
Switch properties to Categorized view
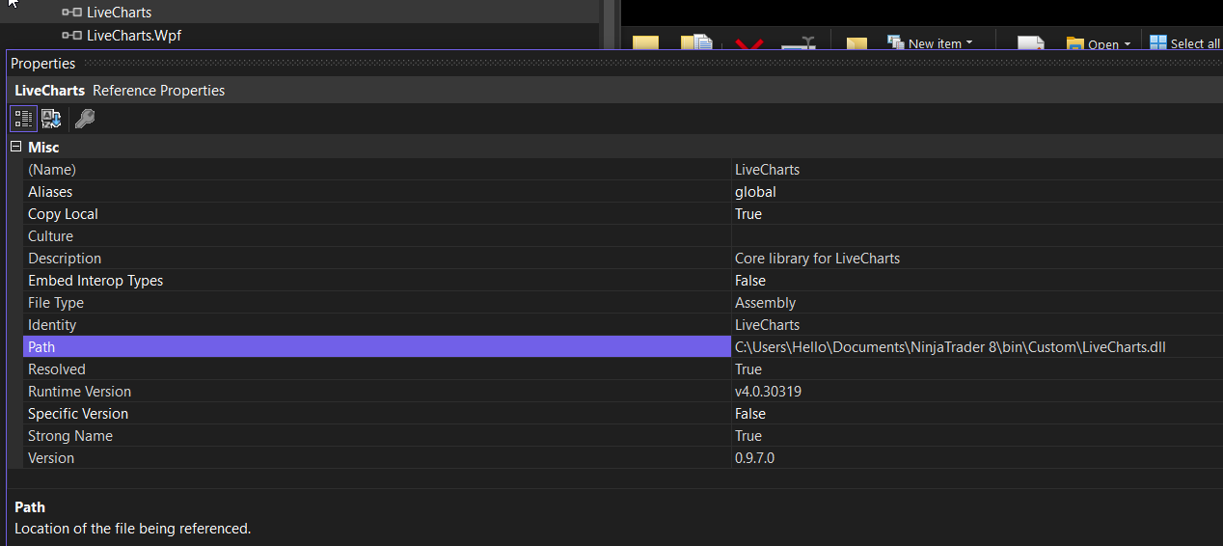[24, 119]
